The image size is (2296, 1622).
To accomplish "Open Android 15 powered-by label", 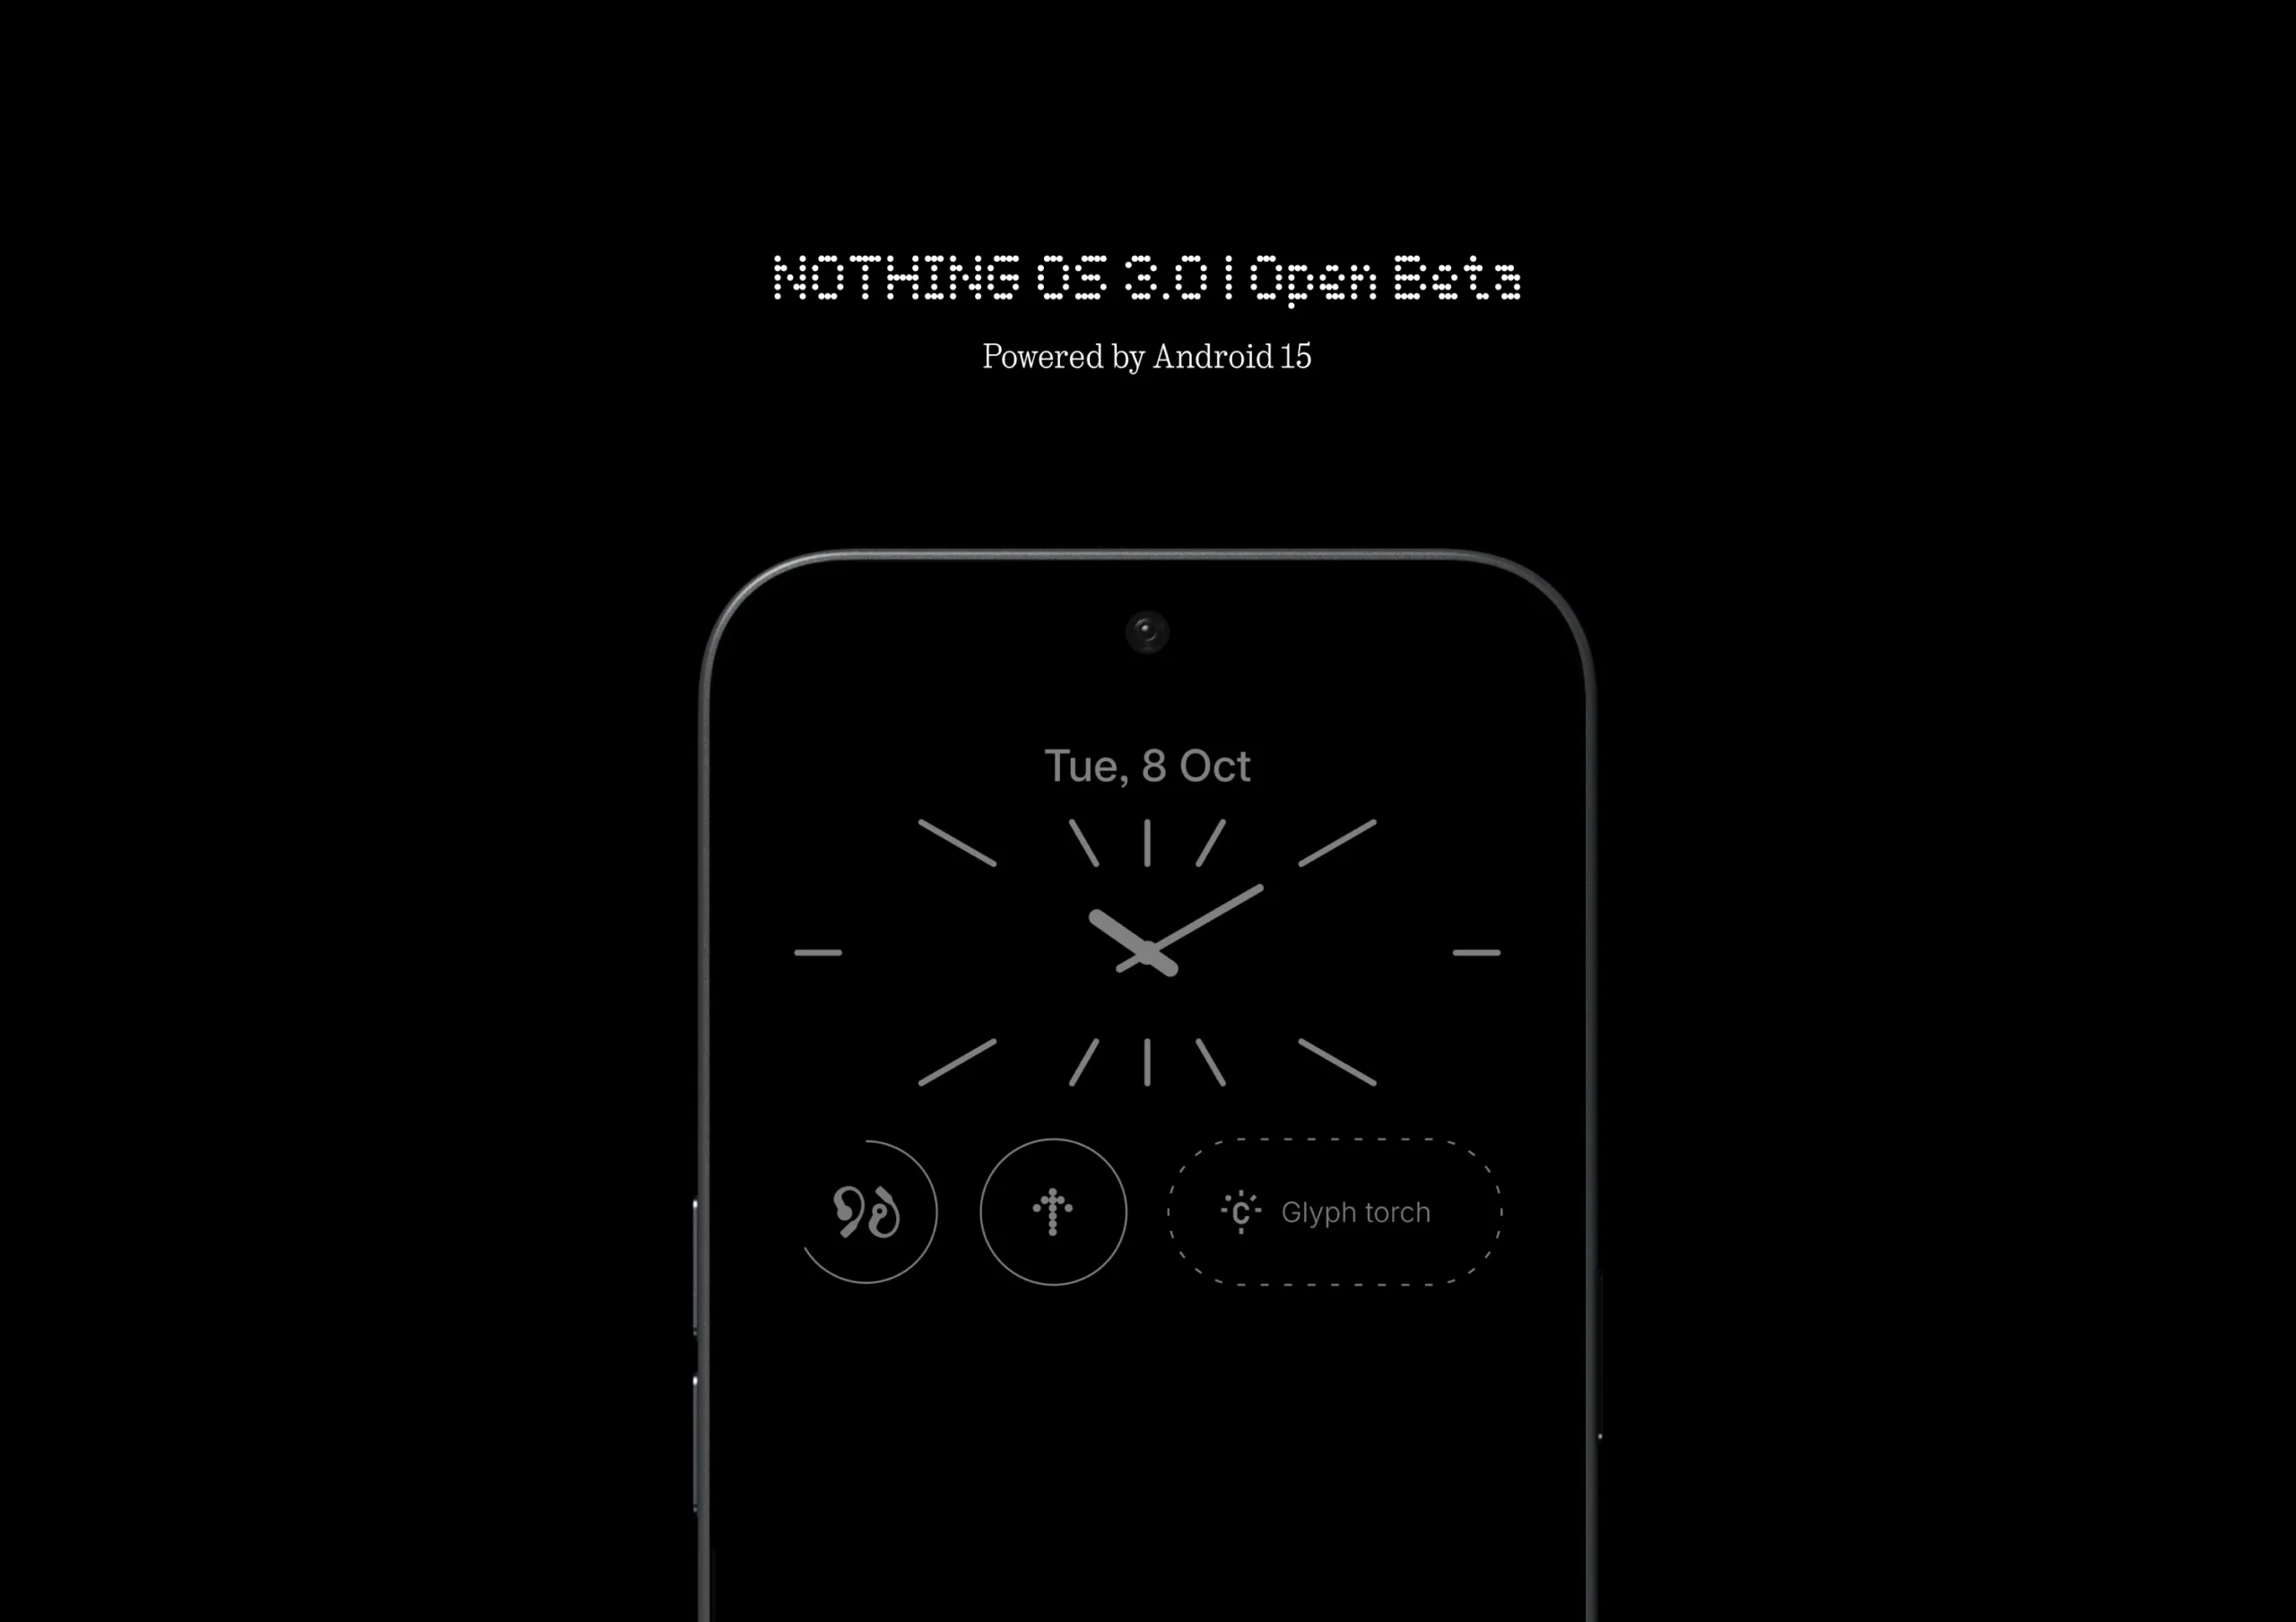I will coord(1148,358).
